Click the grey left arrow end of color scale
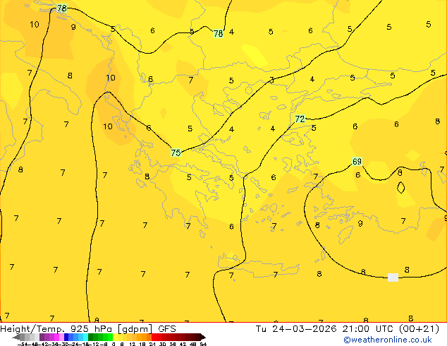The height and width of the screenshot is (346, 447). pos(16,338)
